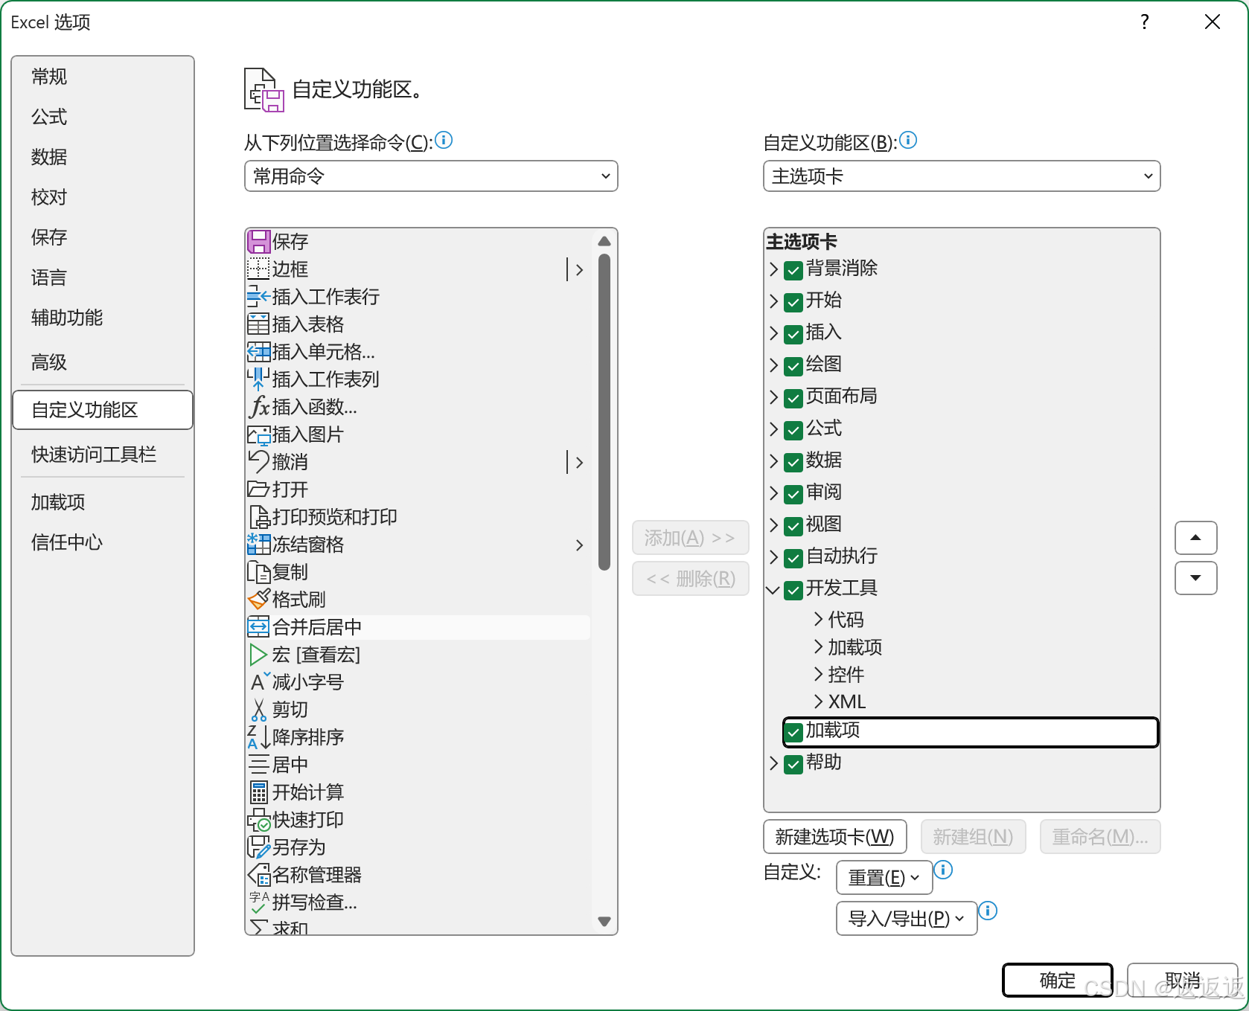This screenshot has width=1249, height=1011.
Task: Select the 边框 borders icon
Action: [258, 269]
